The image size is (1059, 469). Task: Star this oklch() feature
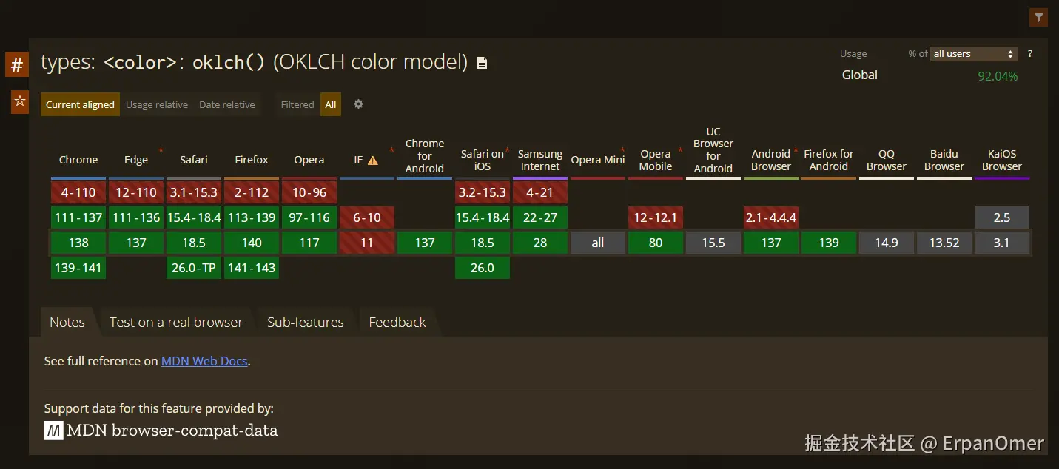point(20,101)
